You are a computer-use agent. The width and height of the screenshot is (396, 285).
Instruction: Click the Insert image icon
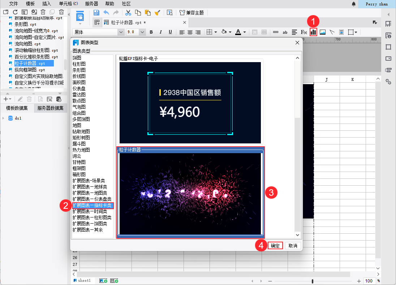[323, 32]
